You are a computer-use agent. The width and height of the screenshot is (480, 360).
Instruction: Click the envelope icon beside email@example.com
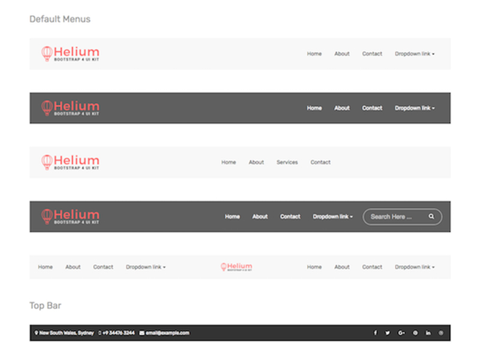pos(142,333)
